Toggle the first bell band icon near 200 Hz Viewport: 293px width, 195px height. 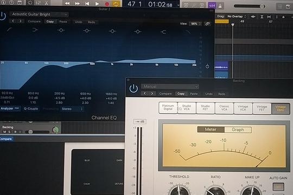point(61,30)
